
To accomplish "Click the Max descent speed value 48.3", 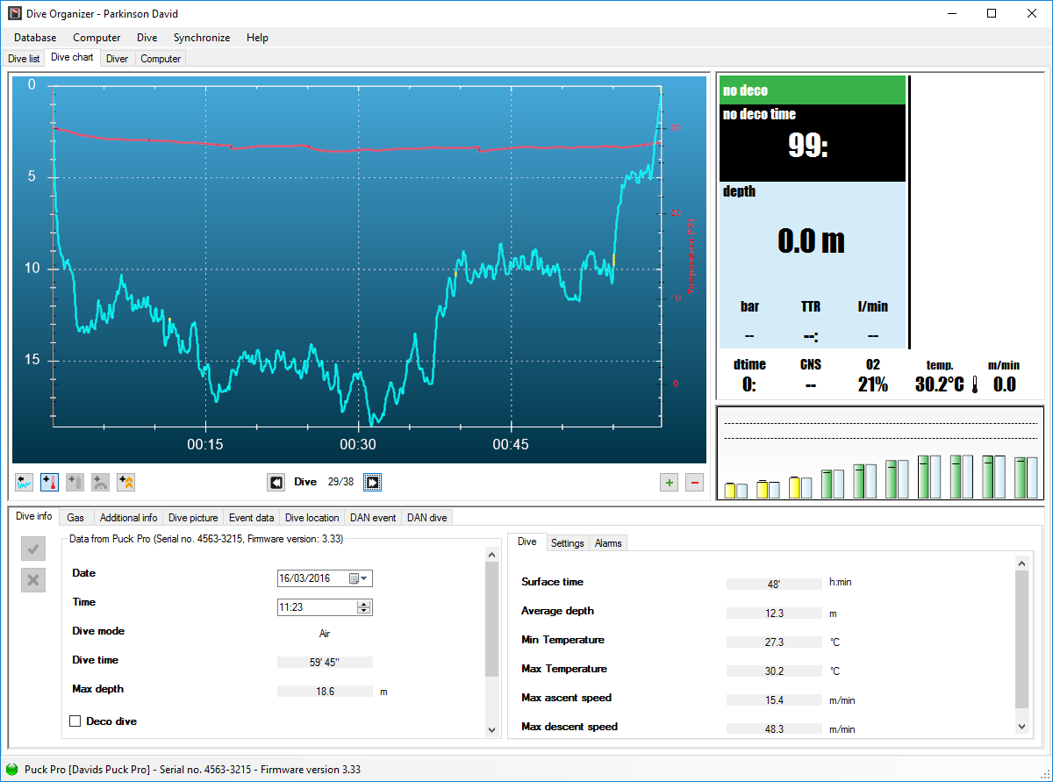I will (x=774, y=729).
